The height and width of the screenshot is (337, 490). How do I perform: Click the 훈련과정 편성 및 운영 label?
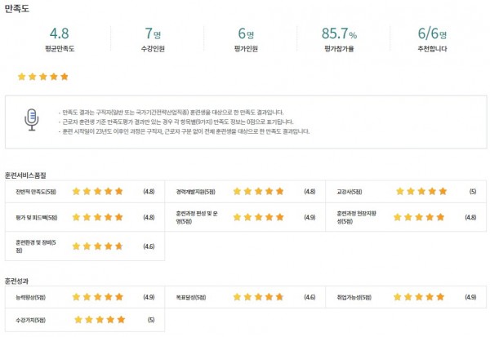click(x=197, y=217)
